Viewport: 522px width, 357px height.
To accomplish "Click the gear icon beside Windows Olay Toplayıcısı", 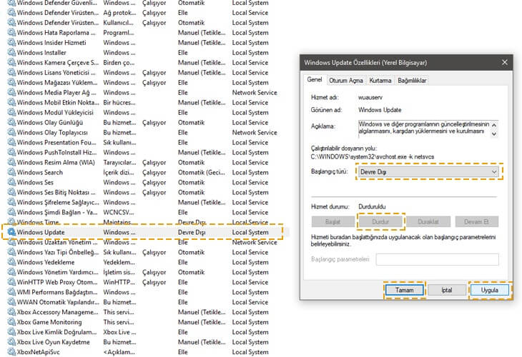I will coord(11,132).
